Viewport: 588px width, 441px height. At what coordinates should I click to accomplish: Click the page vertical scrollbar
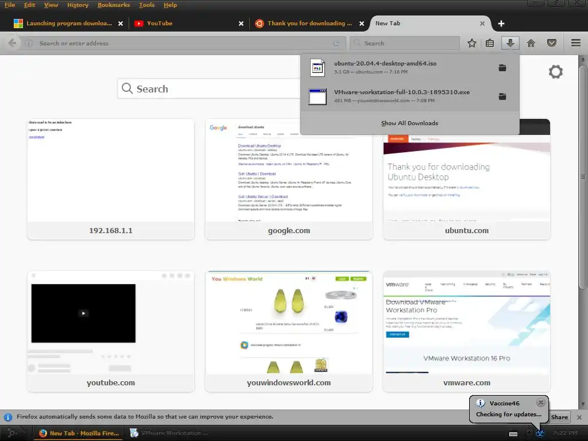[x=583, y=176]
